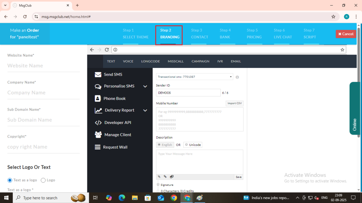Go to Step 1 Select Theme

pyautogui.click(x=135, y=33)
